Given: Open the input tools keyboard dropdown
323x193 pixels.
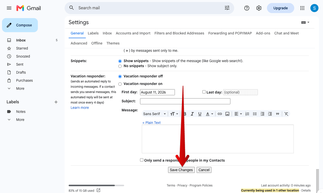Looking at the screenshot, I should click(x=305, y=22).
